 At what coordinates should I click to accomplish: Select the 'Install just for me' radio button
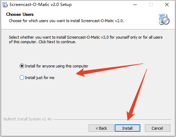coord(22,78)
